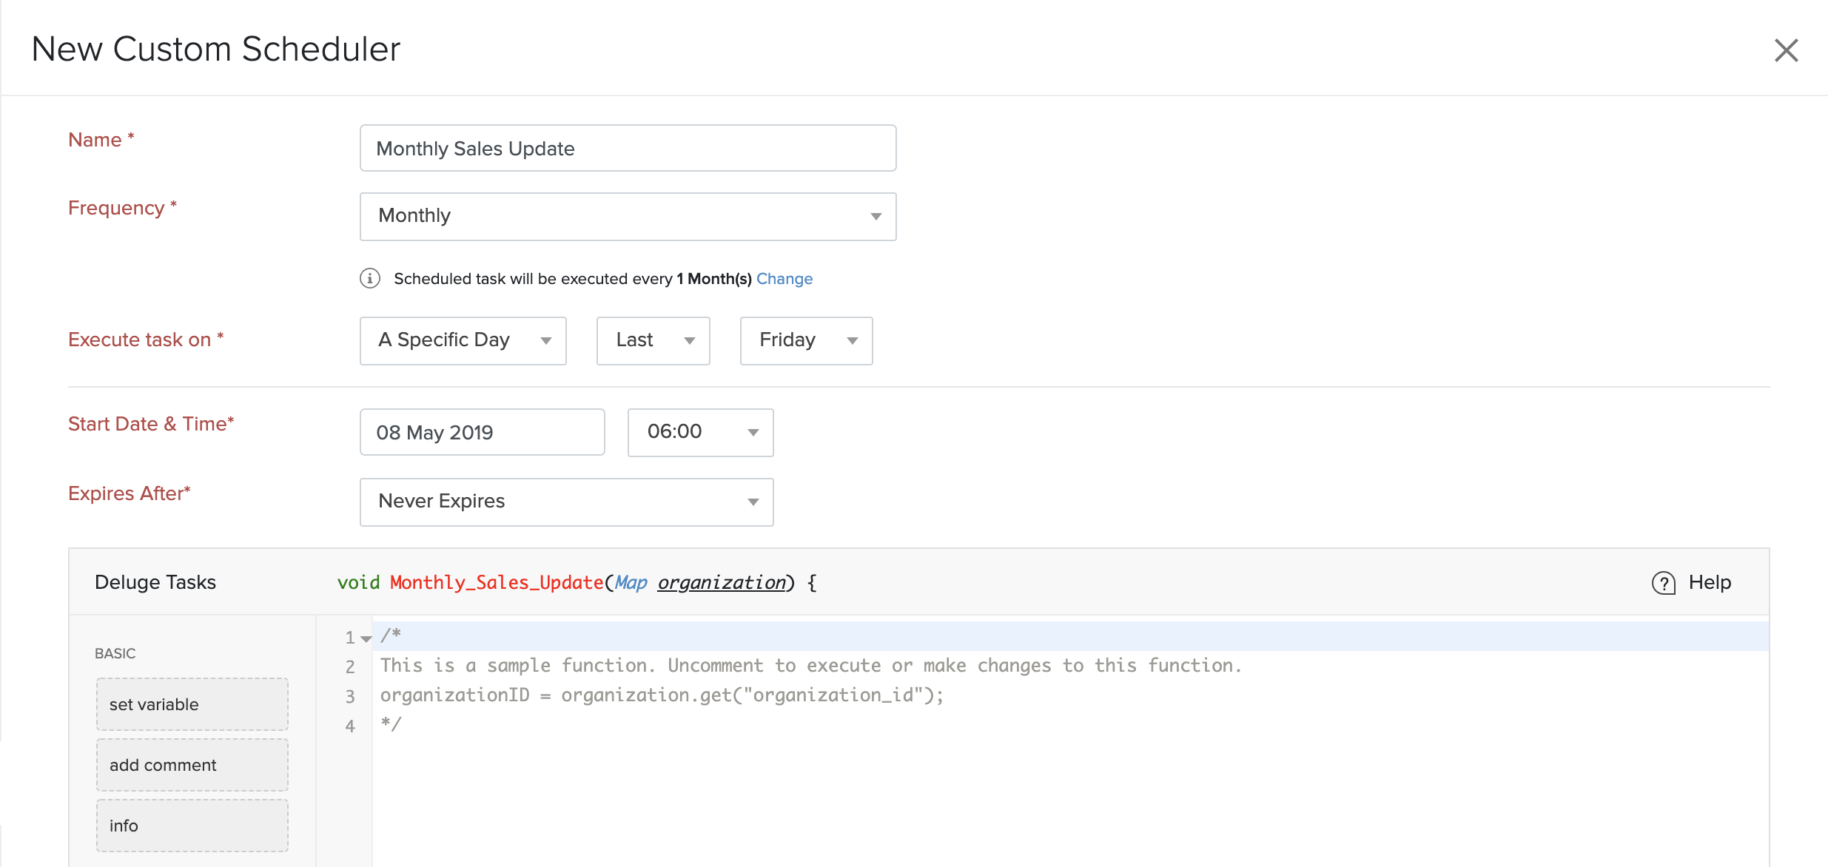Image resolution: width=1828 pixels, height=867 pixels.
Task: Click the Frequency label
Action: 122,208
